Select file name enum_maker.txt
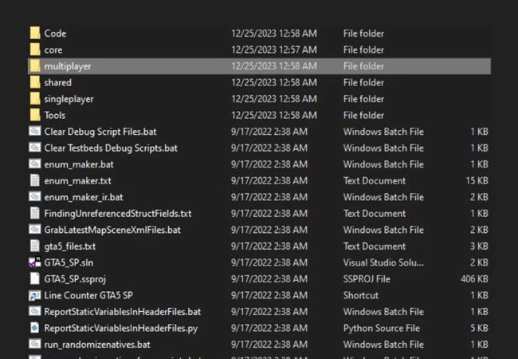This screenshot has width=518, height=359. [x=77, y=181]
